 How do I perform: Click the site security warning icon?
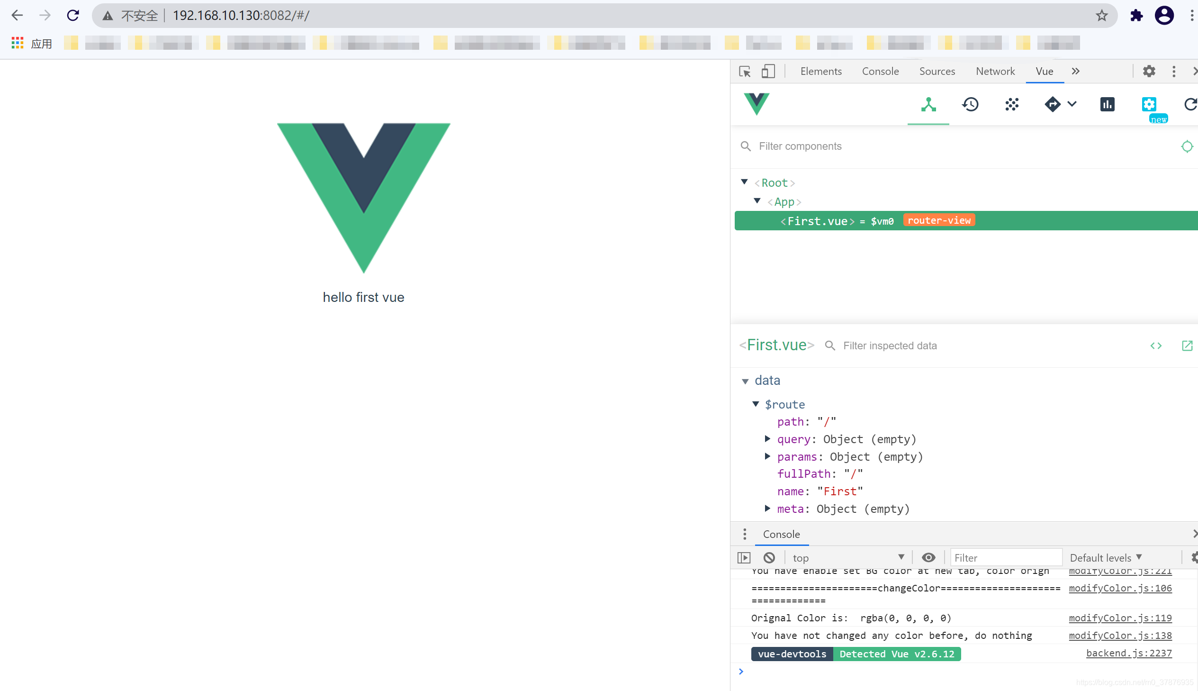(x=108, y=16)
